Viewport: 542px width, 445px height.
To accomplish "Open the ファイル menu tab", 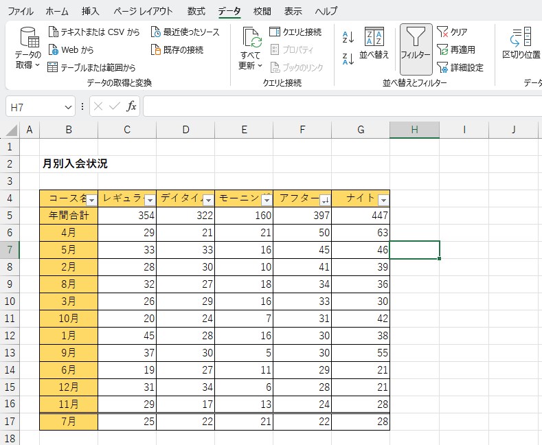I will click(x=20, y=12).
